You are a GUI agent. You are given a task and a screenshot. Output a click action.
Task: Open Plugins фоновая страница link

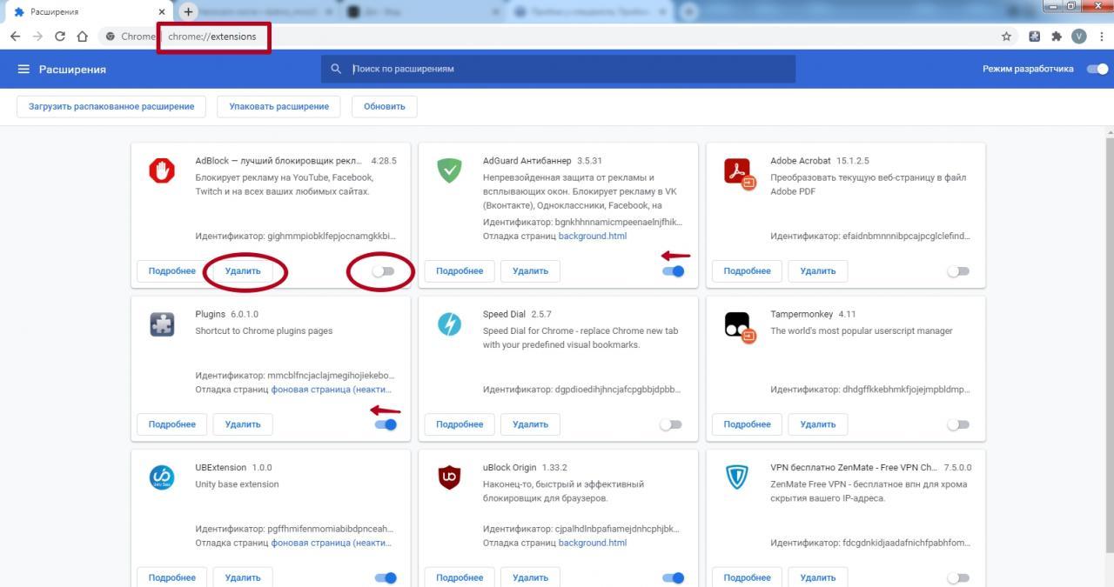(332, 390)
